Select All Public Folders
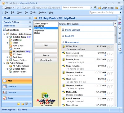The height and width of the screenshot is (113, 124). coord(21,66)
